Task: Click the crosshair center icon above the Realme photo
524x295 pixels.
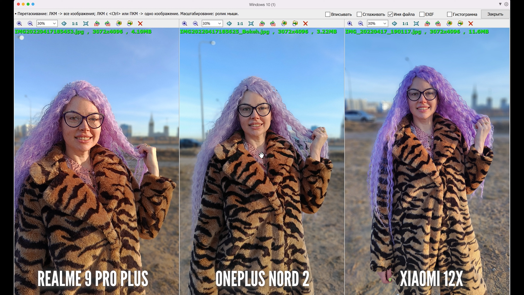Action: click(64, 24)
